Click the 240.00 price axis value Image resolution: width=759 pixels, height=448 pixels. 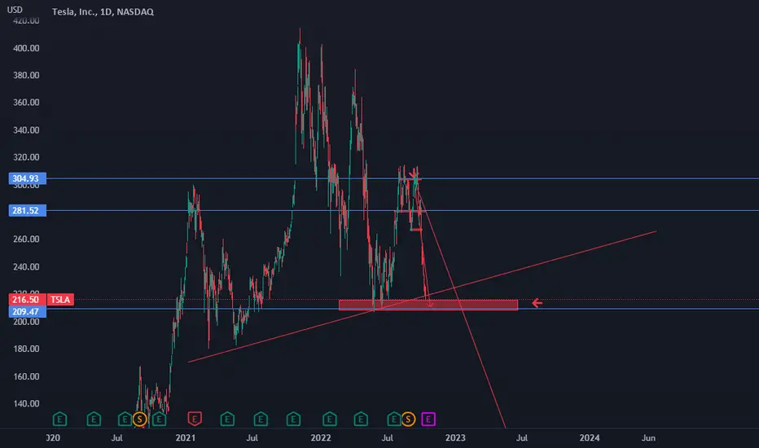[x=26, y=266]
